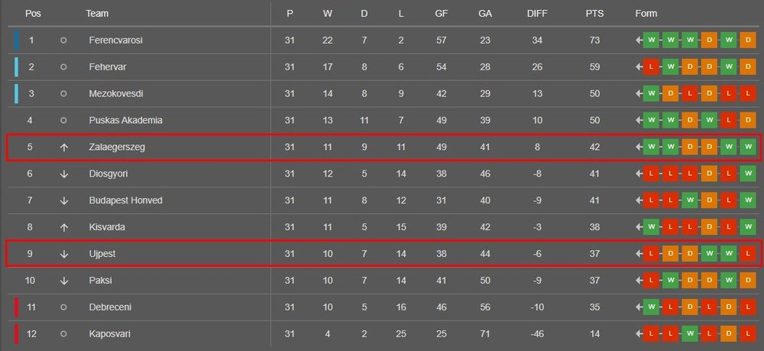Screen dimensions: 764x351
Task: Open the Ferencvarosi team link
Action: 115,40
